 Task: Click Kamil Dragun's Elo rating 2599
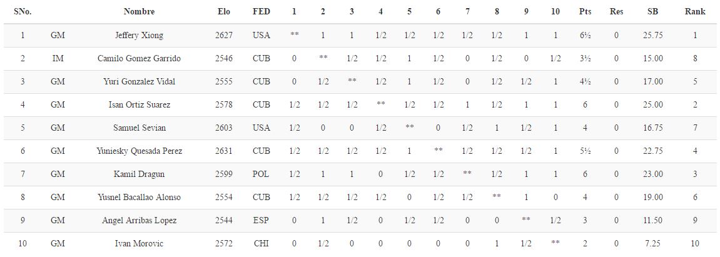(x=224, y=174)
